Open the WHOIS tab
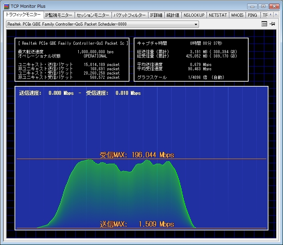 pyautogui.click(x=237, y=15)
